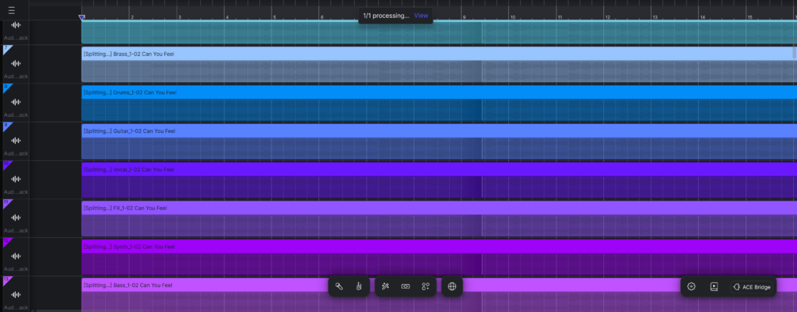Click the globe icon in the bottom toolbar
Image resolution: width=797 pixels, height=312 pixels.
pos(452,286)
